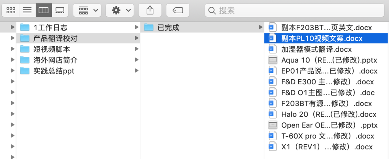Screen dimensions: 389x159
Task: Click the magnifying glass search icon
Action: [212, 10]
